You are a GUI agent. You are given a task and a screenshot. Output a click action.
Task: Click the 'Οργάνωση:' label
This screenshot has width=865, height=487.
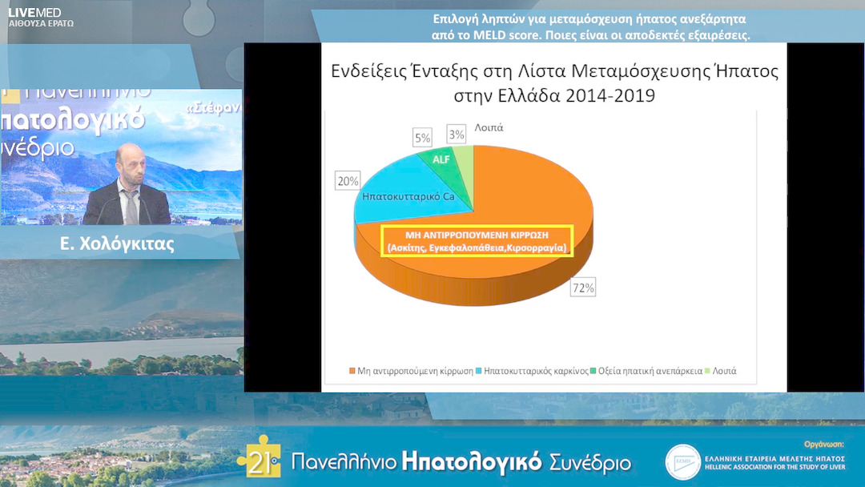(824, 444)
